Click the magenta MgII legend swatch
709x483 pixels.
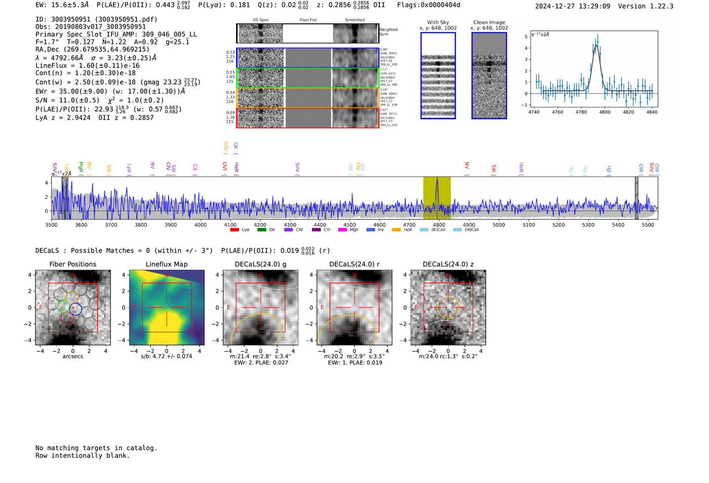tap(342, 230)
